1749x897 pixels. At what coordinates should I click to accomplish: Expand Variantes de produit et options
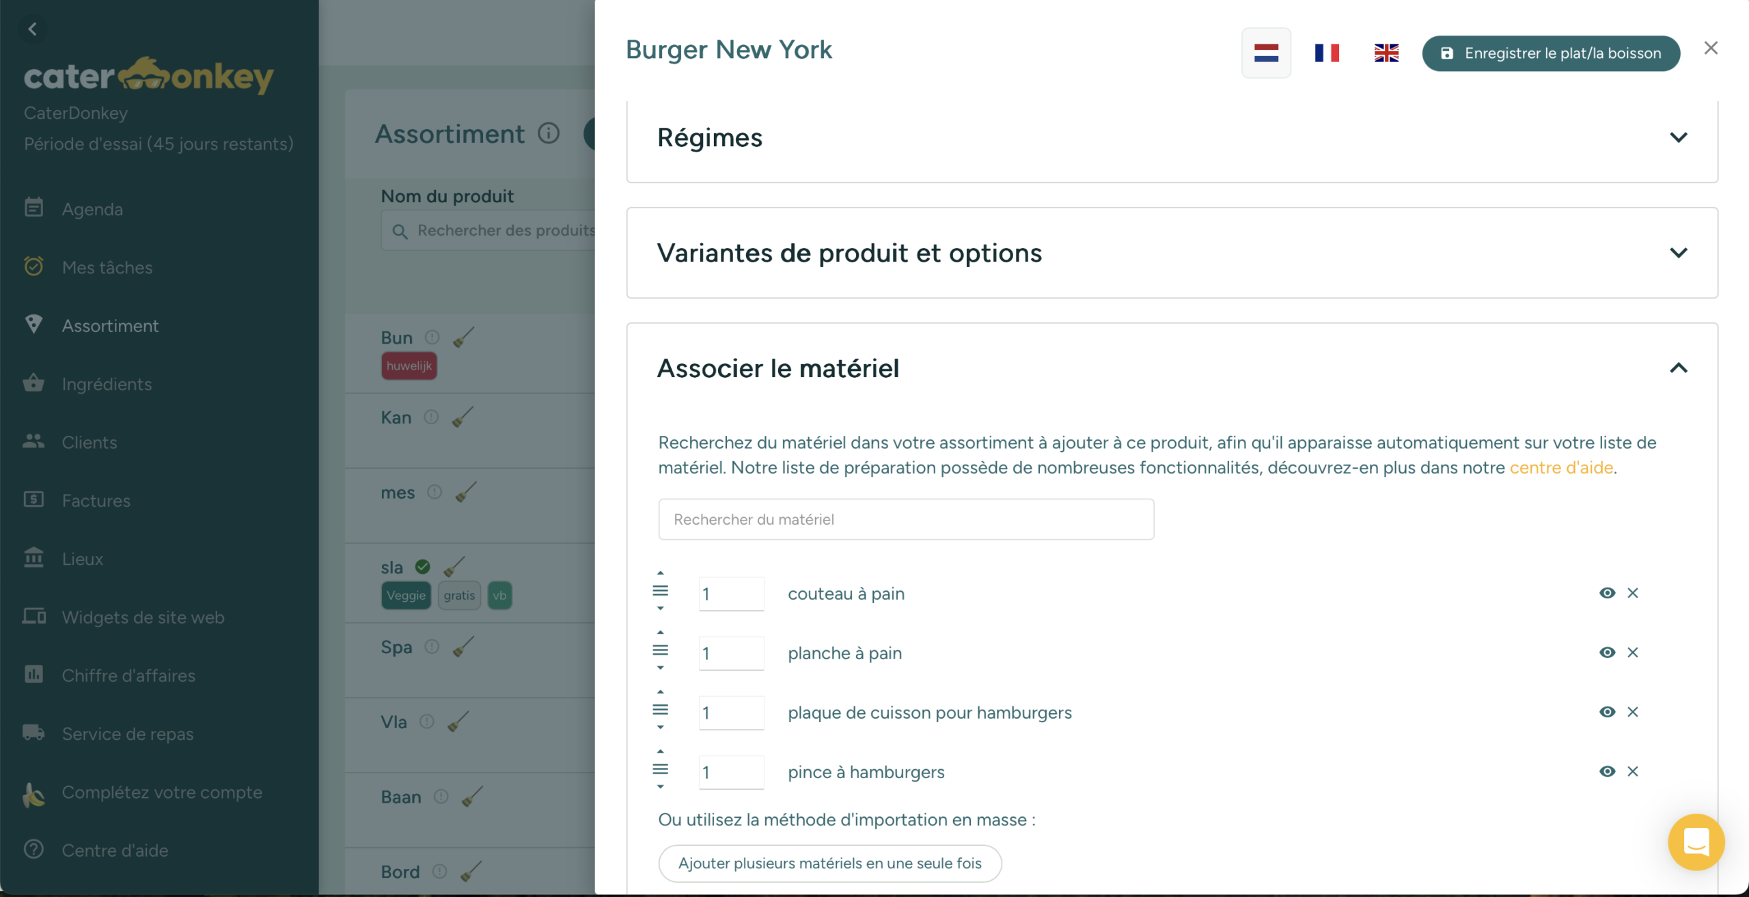(x=1679, y=252)
